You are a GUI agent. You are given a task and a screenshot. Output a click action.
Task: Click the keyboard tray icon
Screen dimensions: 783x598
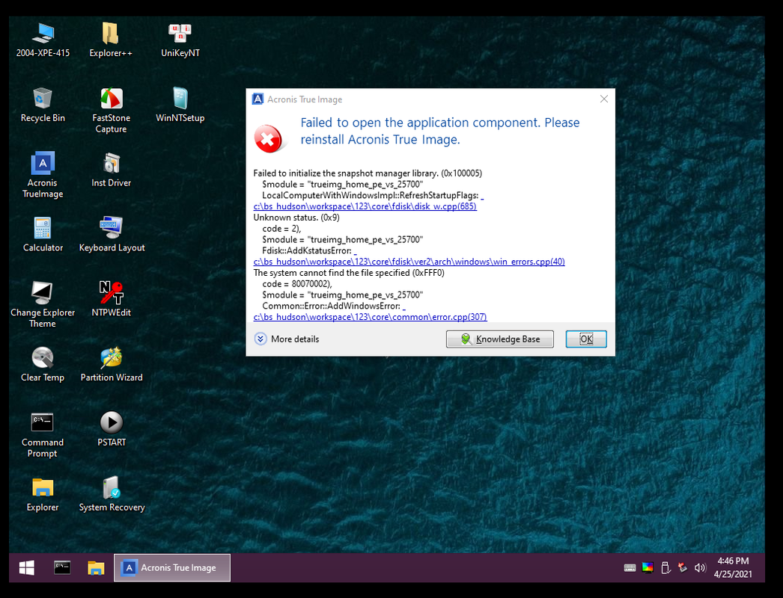[630, 567]
